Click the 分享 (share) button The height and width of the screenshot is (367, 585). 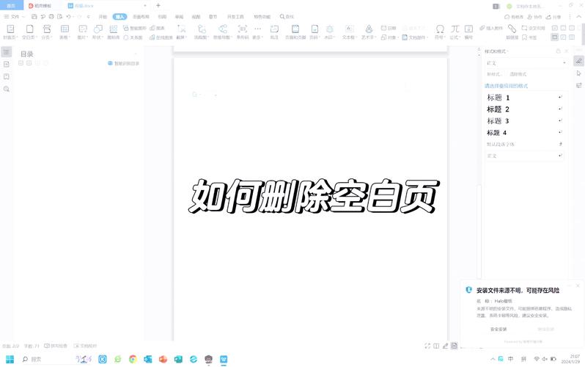(x=553, y=17)
